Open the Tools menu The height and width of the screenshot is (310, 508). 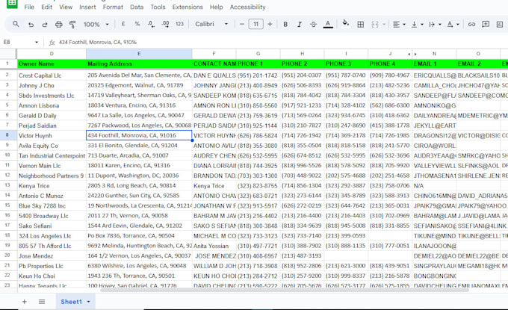pyautogui.click(x=158, y=7)
